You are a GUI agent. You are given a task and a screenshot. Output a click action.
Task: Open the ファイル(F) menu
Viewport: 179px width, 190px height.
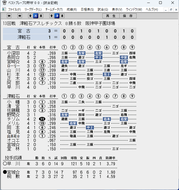(x=14, y=10)
